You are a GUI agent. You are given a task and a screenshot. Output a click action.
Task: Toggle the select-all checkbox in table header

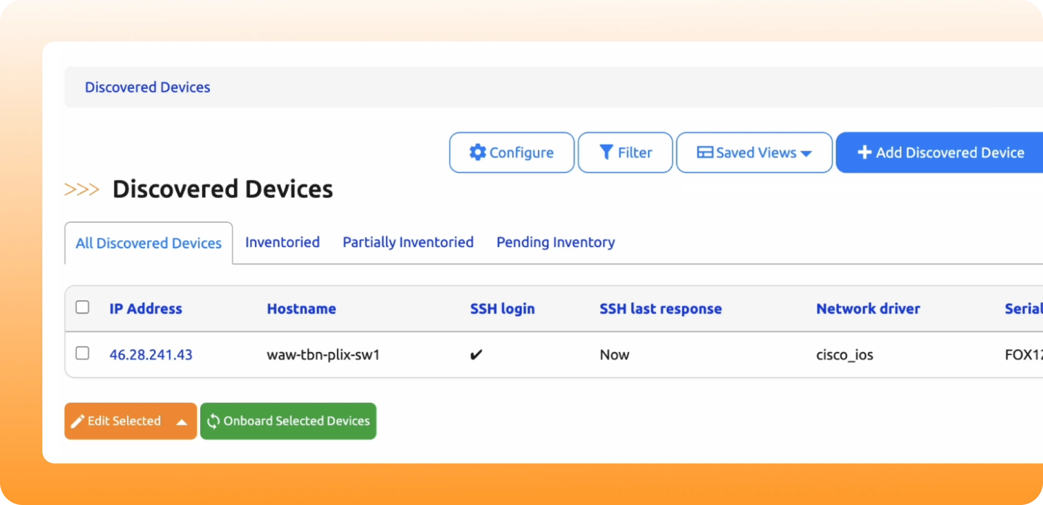click(x=82, y=307)
